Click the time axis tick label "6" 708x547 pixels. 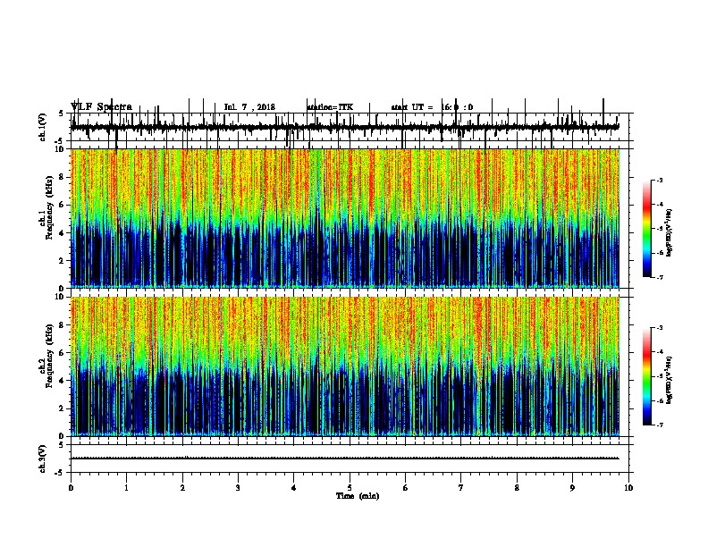tap(406, 488)
